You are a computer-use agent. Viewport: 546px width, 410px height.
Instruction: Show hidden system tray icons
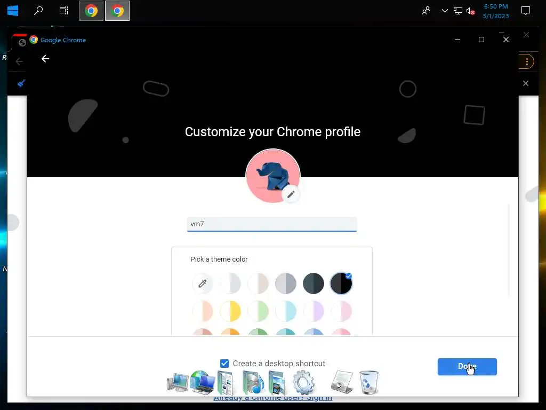pos(445,11)
